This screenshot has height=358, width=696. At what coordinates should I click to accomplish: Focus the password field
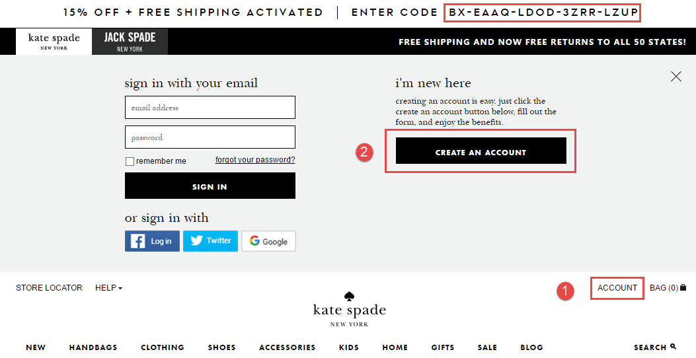pos(210,137)
